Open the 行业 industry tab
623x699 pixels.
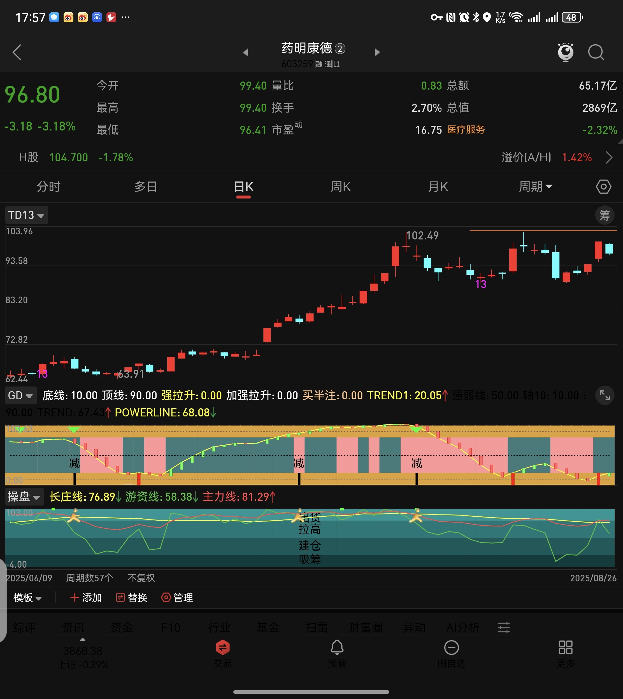click(x=219, y=628)
